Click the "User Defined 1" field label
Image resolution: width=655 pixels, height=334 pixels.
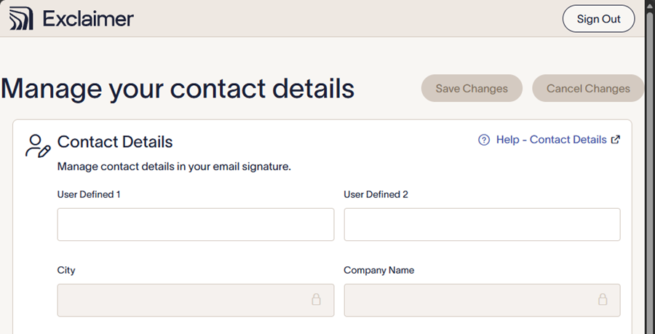pyautogui.click(x=89, y=194)
